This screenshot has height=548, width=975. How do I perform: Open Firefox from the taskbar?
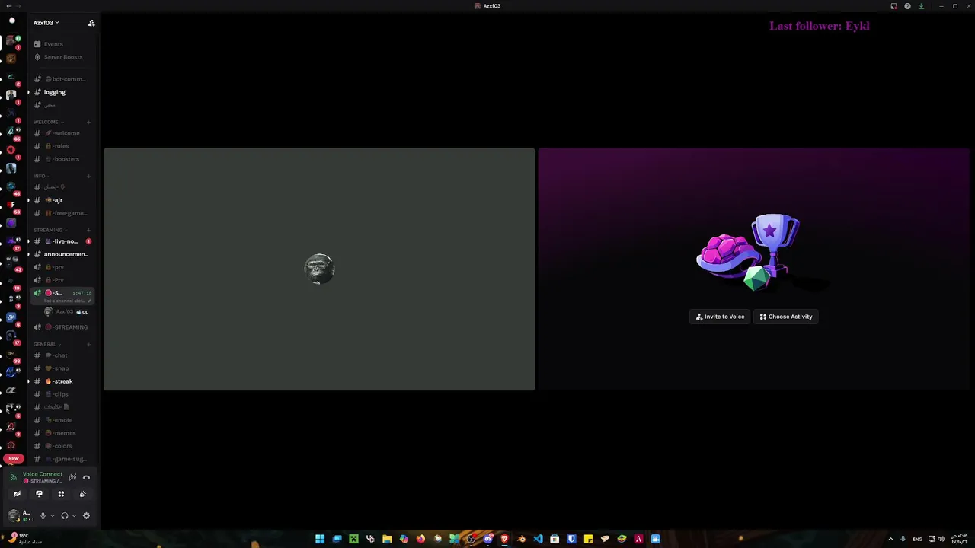click(420, 539)
